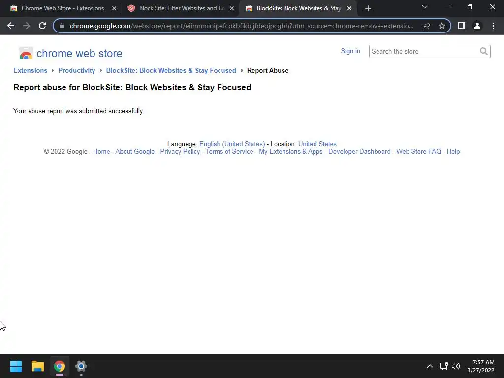Bookmark this tab with star icon
Screen dimensions: 504x378
click(x=442, y=26)
